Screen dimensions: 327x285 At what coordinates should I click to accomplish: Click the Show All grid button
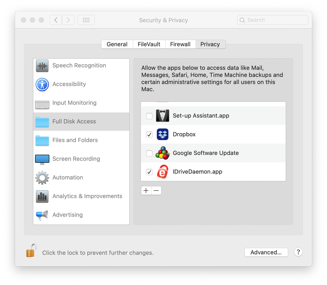point(86,20)
